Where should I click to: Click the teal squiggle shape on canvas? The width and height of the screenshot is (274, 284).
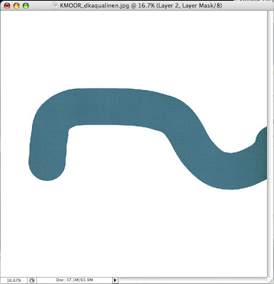(148, 138)
